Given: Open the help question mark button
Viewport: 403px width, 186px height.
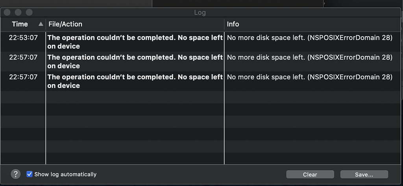Looking at the screenshot, I should (x=15, y=174).
